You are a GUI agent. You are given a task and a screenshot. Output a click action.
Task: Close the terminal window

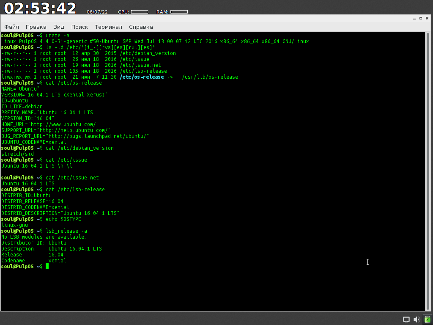(427, 18)
